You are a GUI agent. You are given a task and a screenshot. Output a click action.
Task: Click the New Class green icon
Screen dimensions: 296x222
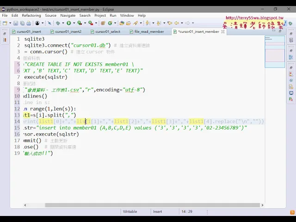(x=110, y=23)
